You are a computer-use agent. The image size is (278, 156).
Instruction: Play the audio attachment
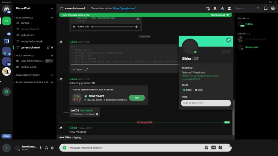(74, 27)
